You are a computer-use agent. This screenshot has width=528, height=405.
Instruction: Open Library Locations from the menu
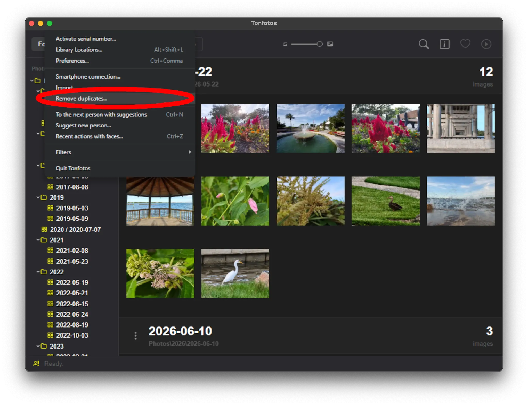pos(120,50)
